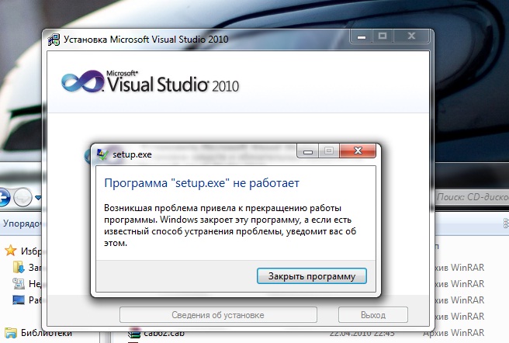The height and width of the screenshot is (343, 509).
Task: Click the Visual Studio 2010 infinity logo
Action: (83, 81)
